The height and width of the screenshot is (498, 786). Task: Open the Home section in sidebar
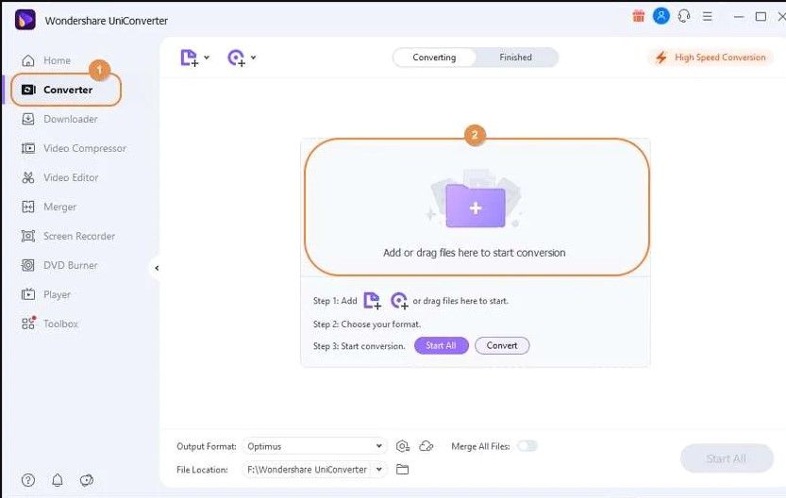(x=46, y=60)
